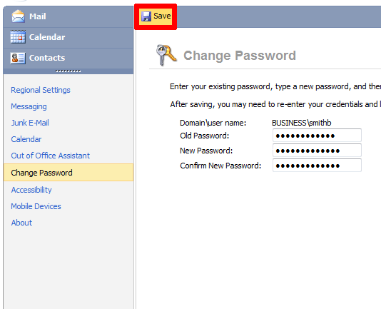This screenshot has height=309, width=381.
Task: Click the Save button text
Action: point(162,16)
